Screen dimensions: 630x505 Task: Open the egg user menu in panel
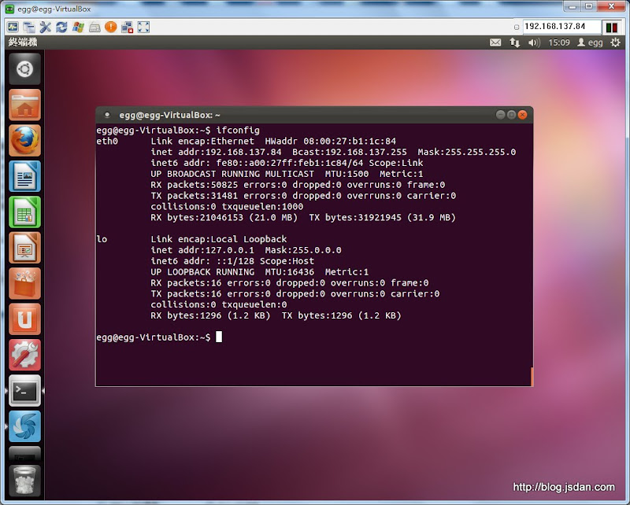tap(590, 42)
